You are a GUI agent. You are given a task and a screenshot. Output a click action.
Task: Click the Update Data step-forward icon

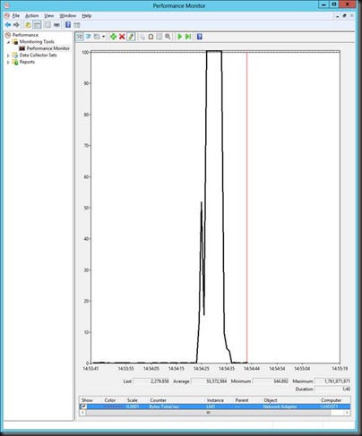pyautogui.click(x=188, y=37)
